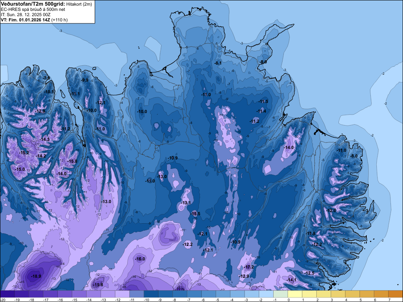Click the initial time text 'IT: Sun. 28. 12. 2025 00Z'
This screenshot has width=403, height=302.
26,15
